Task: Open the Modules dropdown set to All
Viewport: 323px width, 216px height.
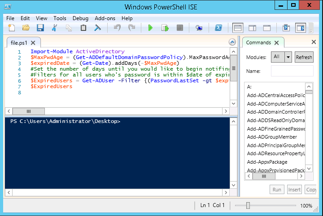Action: 281,57
